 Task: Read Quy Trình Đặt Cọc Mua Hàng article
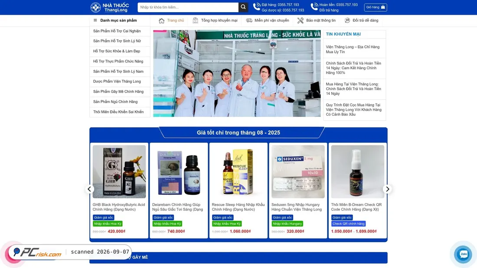point(353,110)
